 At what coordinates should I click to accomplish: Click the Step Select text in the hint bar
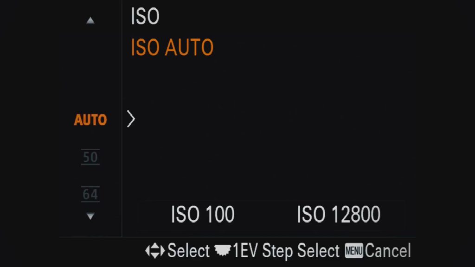tap(301, 251)
